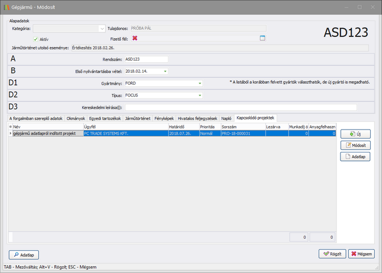This screenshot has height=273, width=382.
Task: Sort the grid by Határidő column header
Action: (x=183, y=127)
